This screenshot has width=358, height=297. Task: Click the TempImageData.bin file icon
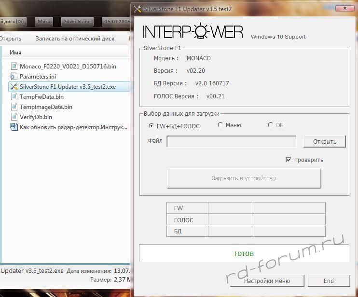coord(14,107)
